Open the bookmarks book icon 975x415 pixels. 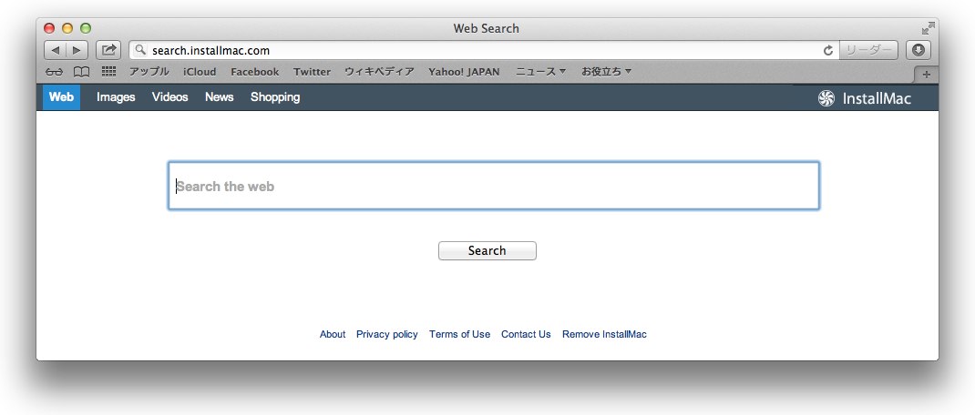(x=81, y=72)
